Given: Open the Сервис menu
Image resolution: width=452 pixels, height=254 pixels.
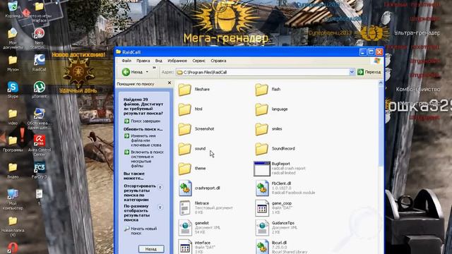Looking at the screenshot, I should point(199,61).
